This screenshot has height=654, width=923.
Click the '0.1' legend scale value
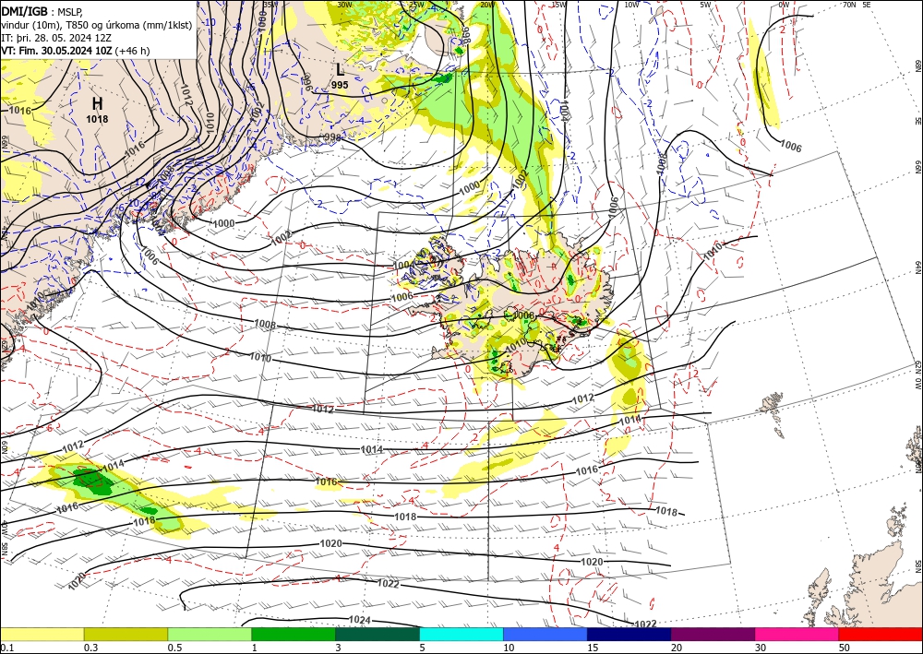[6, 648]
